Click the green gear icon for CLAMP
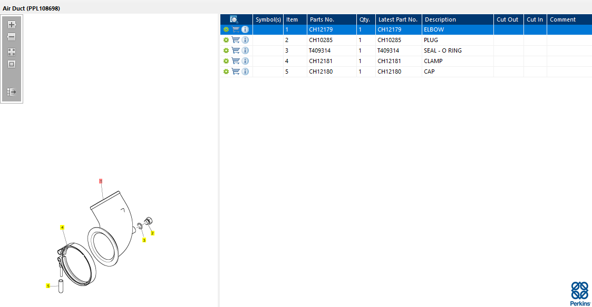The width and height of the screenshot is (592, 307). coord(226,61)
